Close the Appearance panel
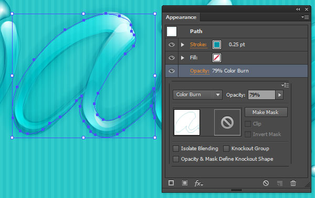Image resolution: width=315 pixels, height=198 pixels. pos(307,9)
